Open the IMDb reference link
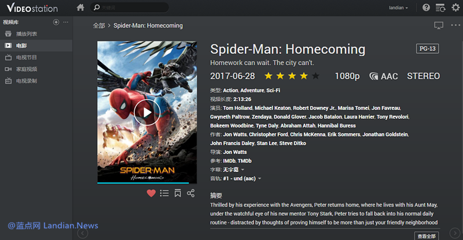This screenshot has width=463, height=240. coord(229,160)
